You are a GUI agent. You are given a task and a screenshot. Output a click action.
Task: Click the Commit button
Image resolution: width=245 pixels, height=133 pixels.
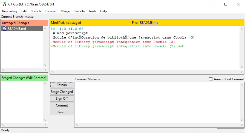[62, 105]
